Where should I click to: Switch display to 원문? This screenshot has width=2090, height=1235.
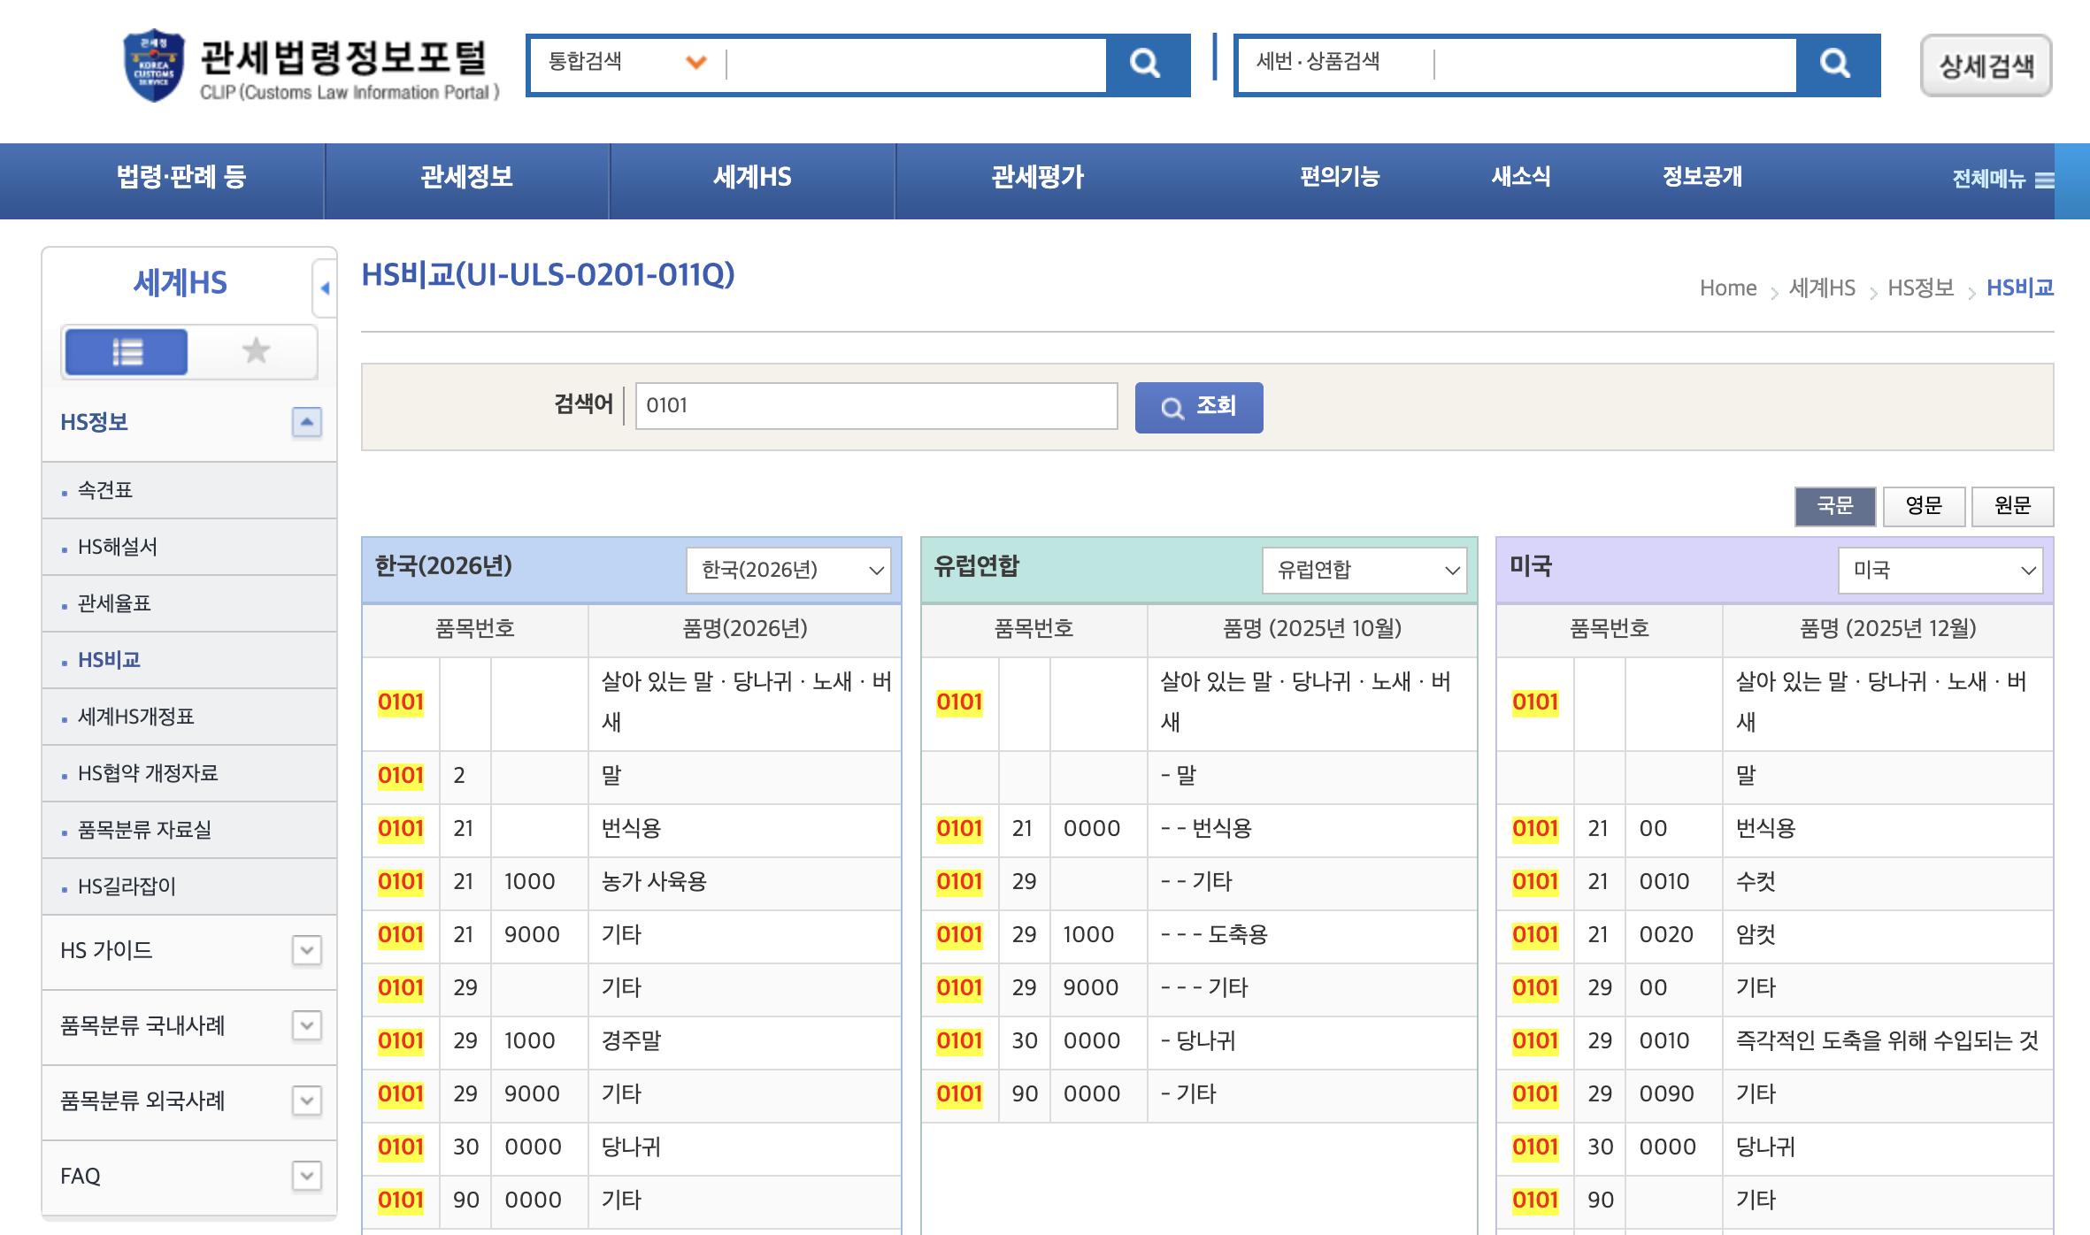[2013, 506]
